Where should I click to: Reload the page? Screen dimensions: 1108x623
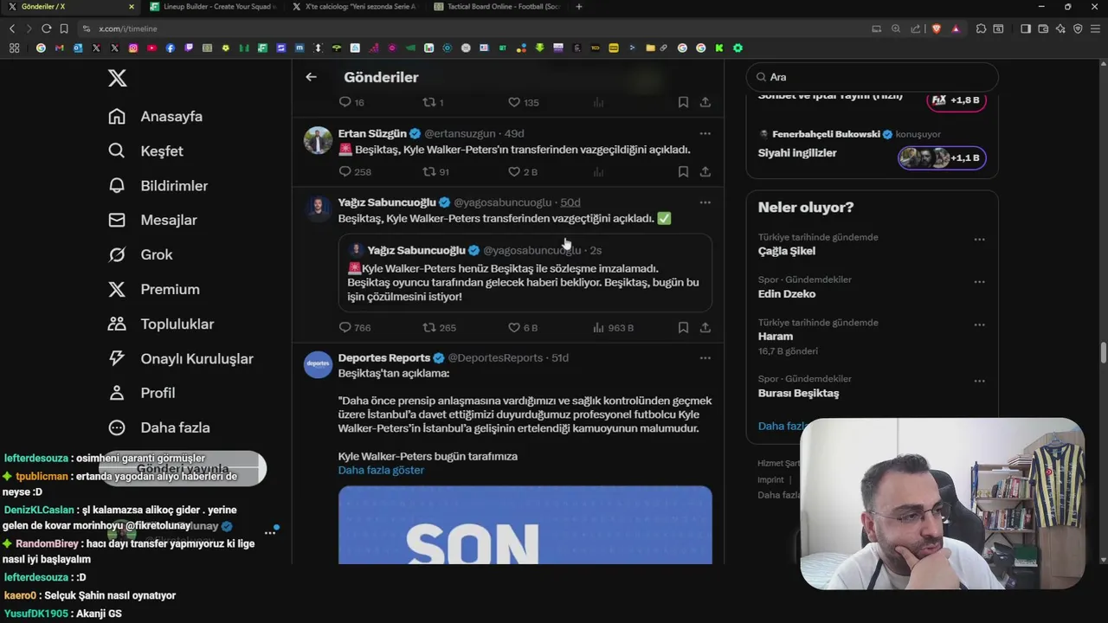(47, 29)
